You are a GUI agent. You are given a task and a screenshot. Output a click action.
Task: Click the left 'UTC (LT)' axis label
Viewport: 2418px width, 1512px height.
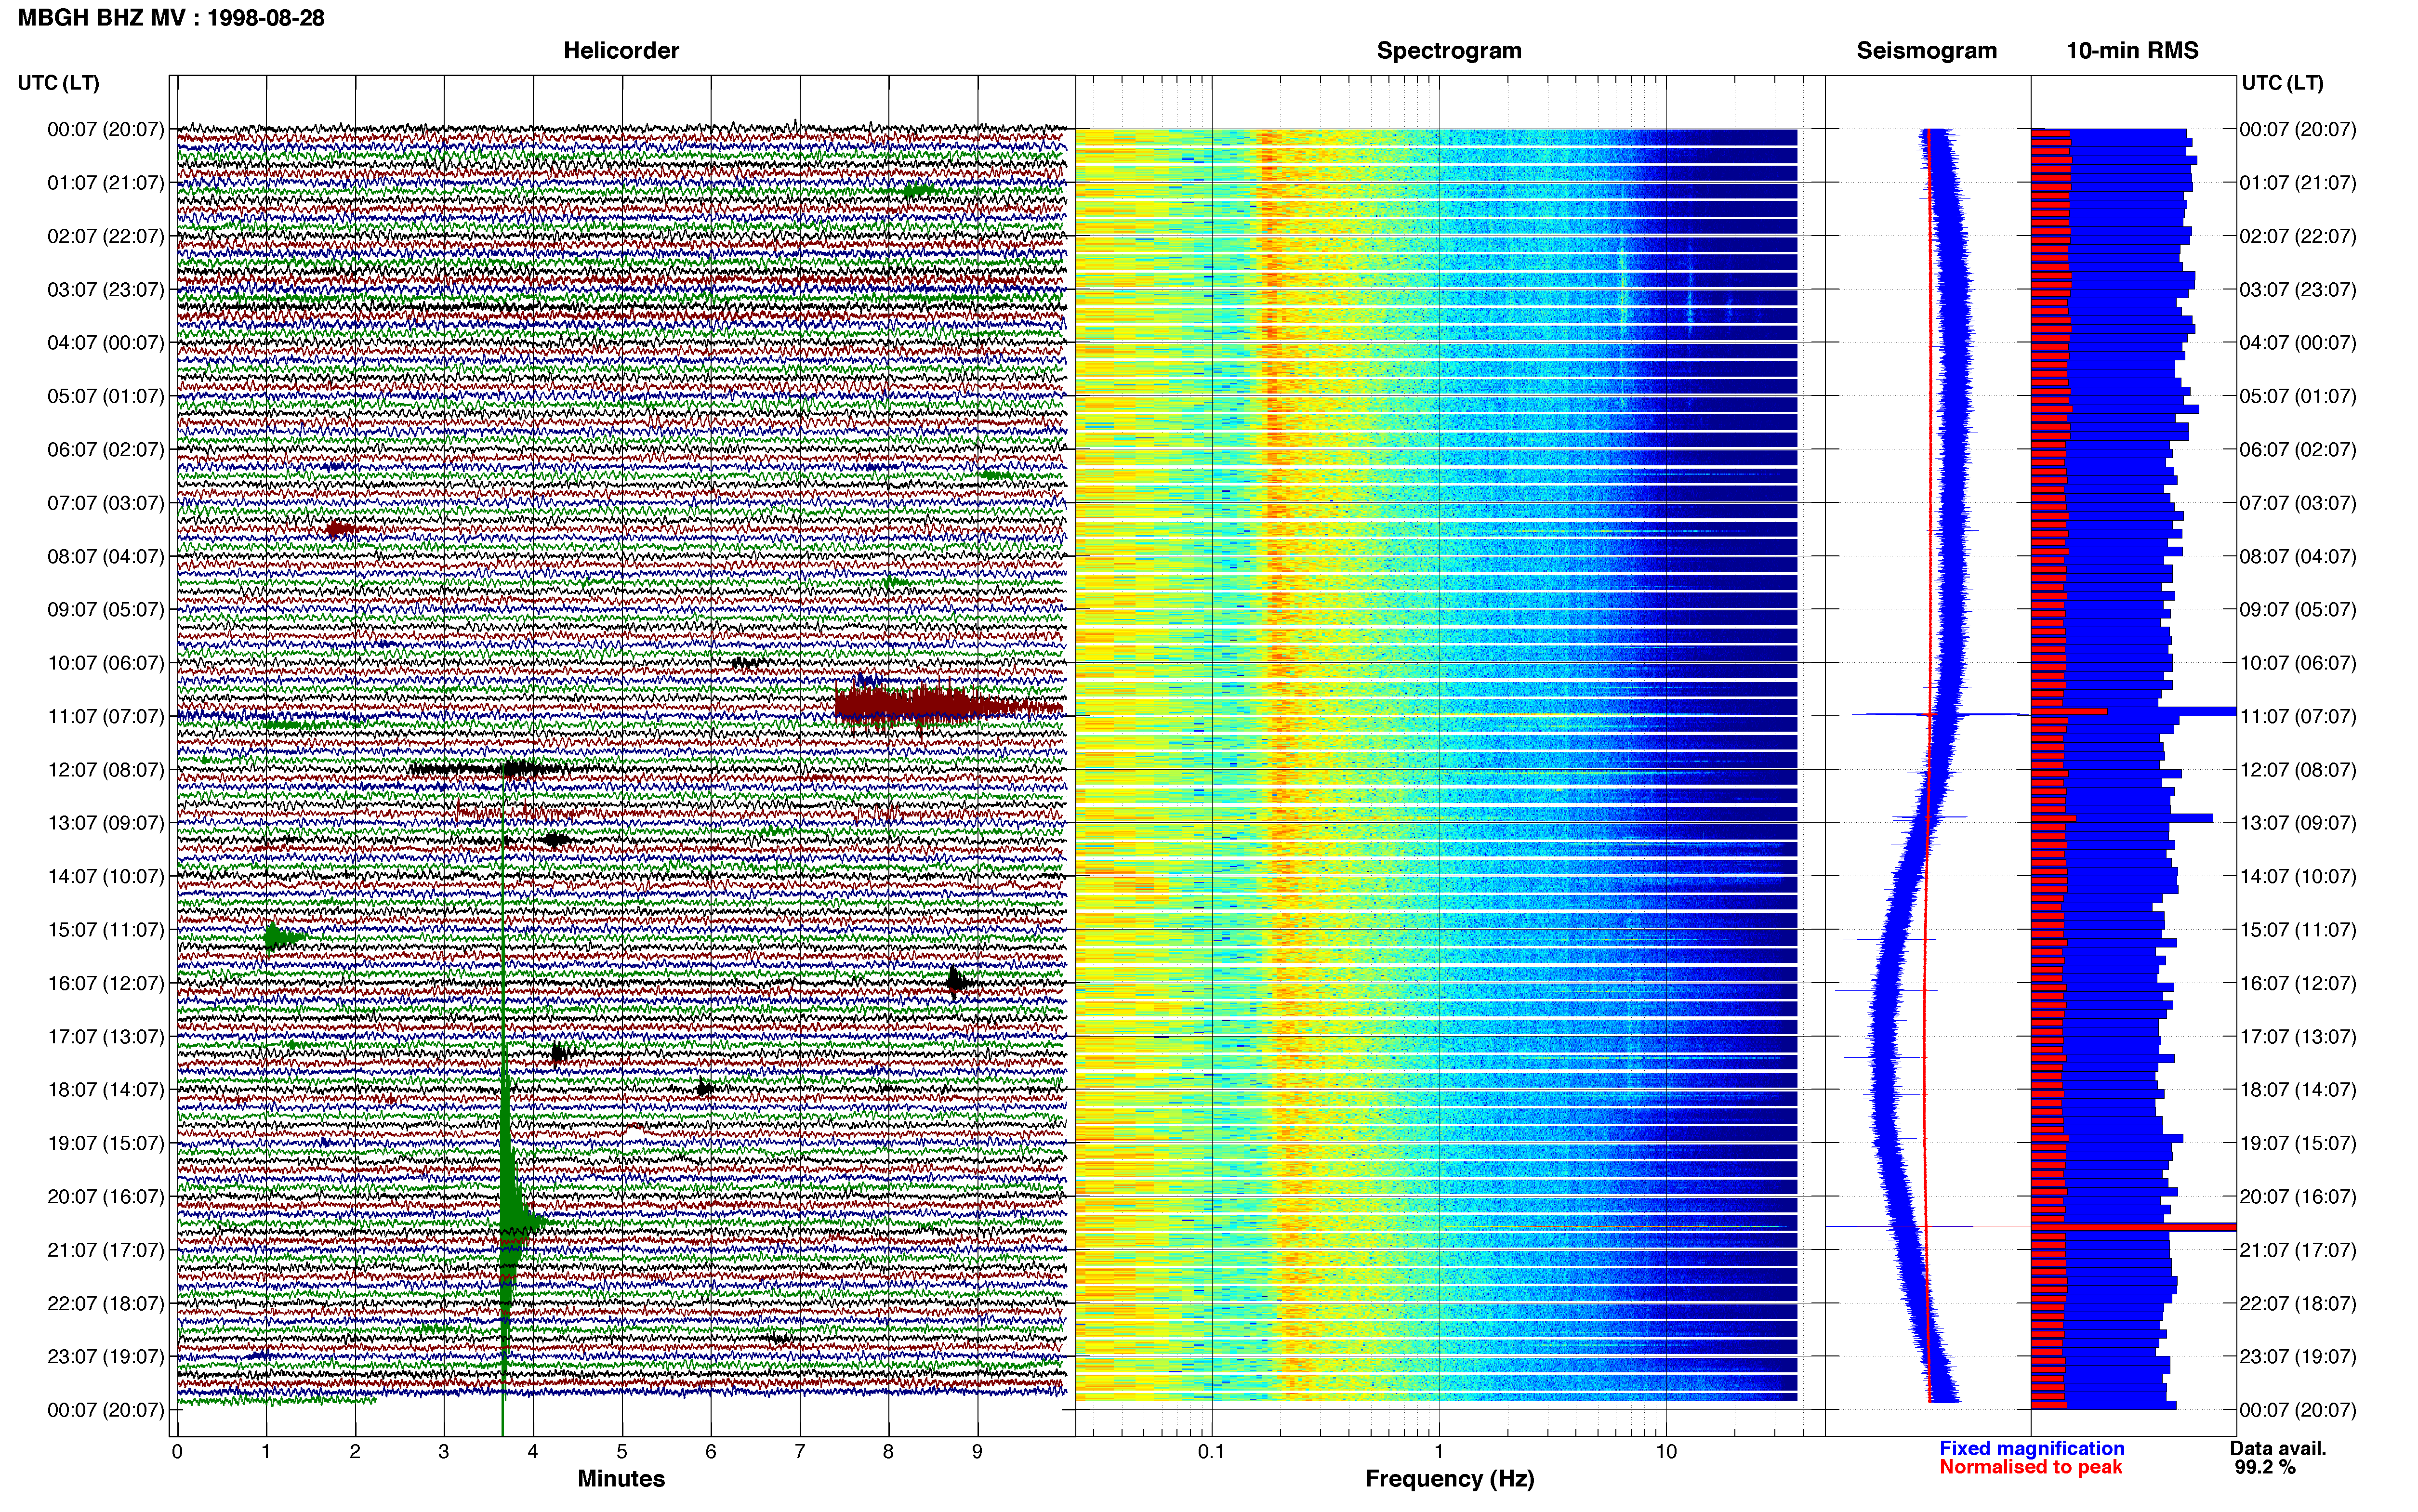58,83
